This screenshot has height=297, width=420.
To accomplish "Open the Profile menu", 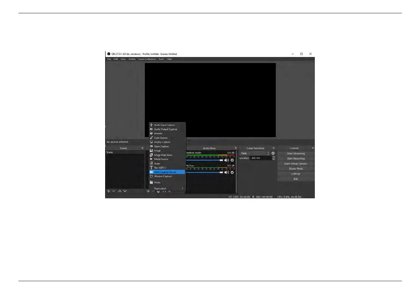I will [132, 59].
